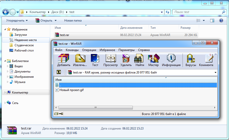This screenshot has width=229, height=140.
Task: Expand hidden WinRAR toolbar buttons chevron
Action: click(215, 54)
